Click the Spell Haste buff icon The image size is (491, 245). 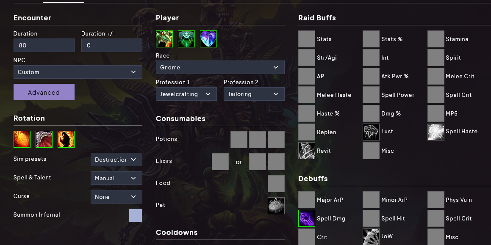(x=436, y=132)
